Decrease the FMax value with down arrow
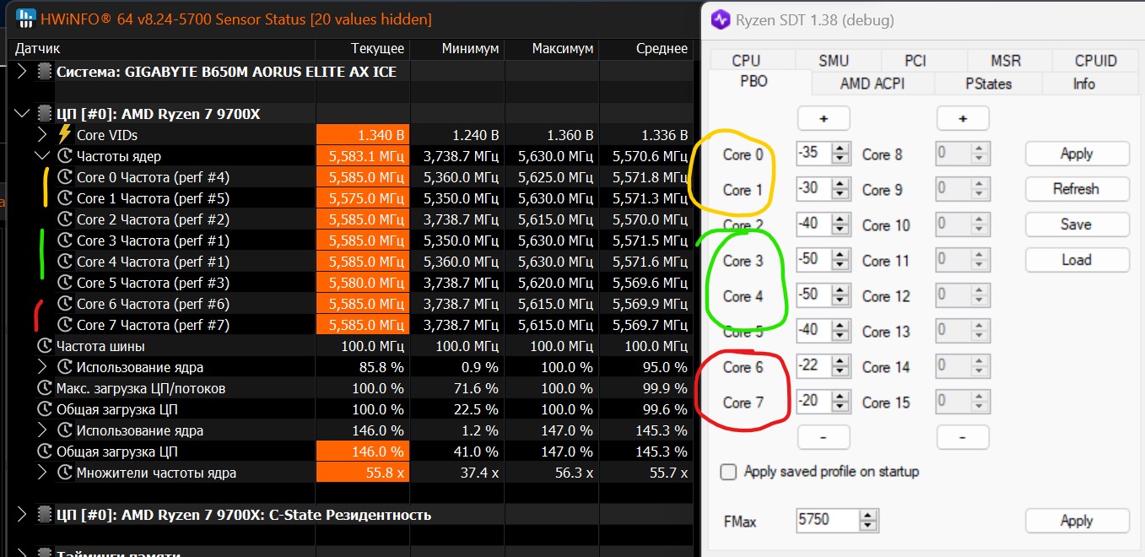This screenshot has height=557, width=1145. tap(867, 525)
